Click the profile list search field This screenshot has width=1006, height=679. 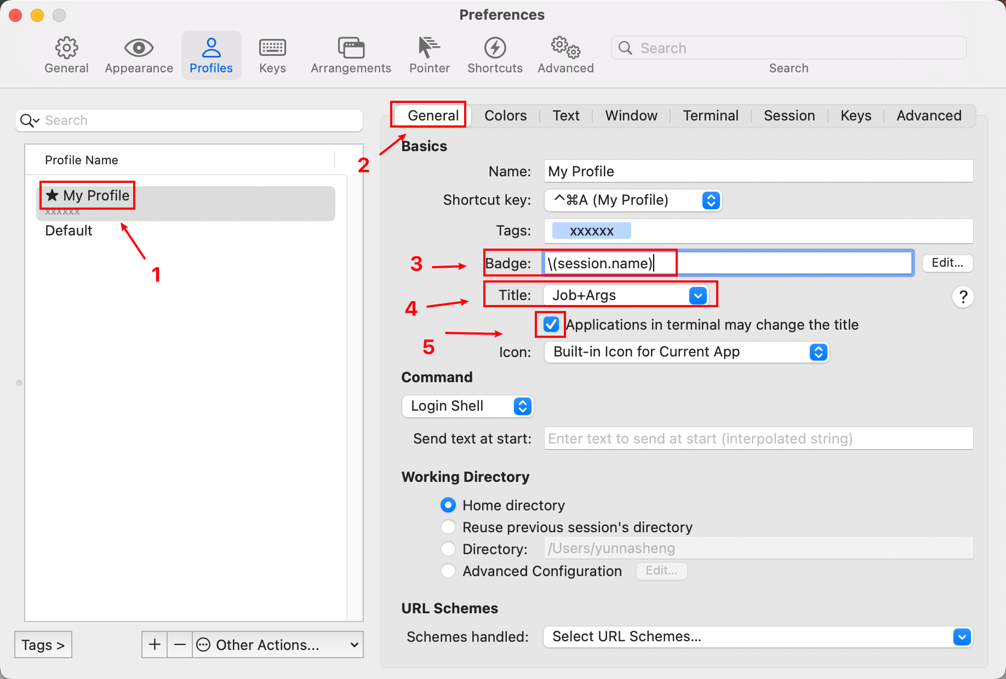189,120
